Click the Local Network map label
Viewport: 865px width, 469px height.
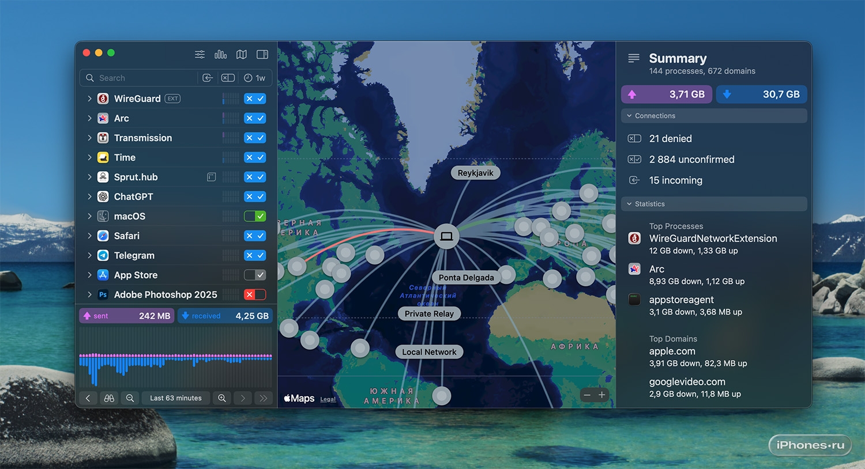[x=429, y=352]
